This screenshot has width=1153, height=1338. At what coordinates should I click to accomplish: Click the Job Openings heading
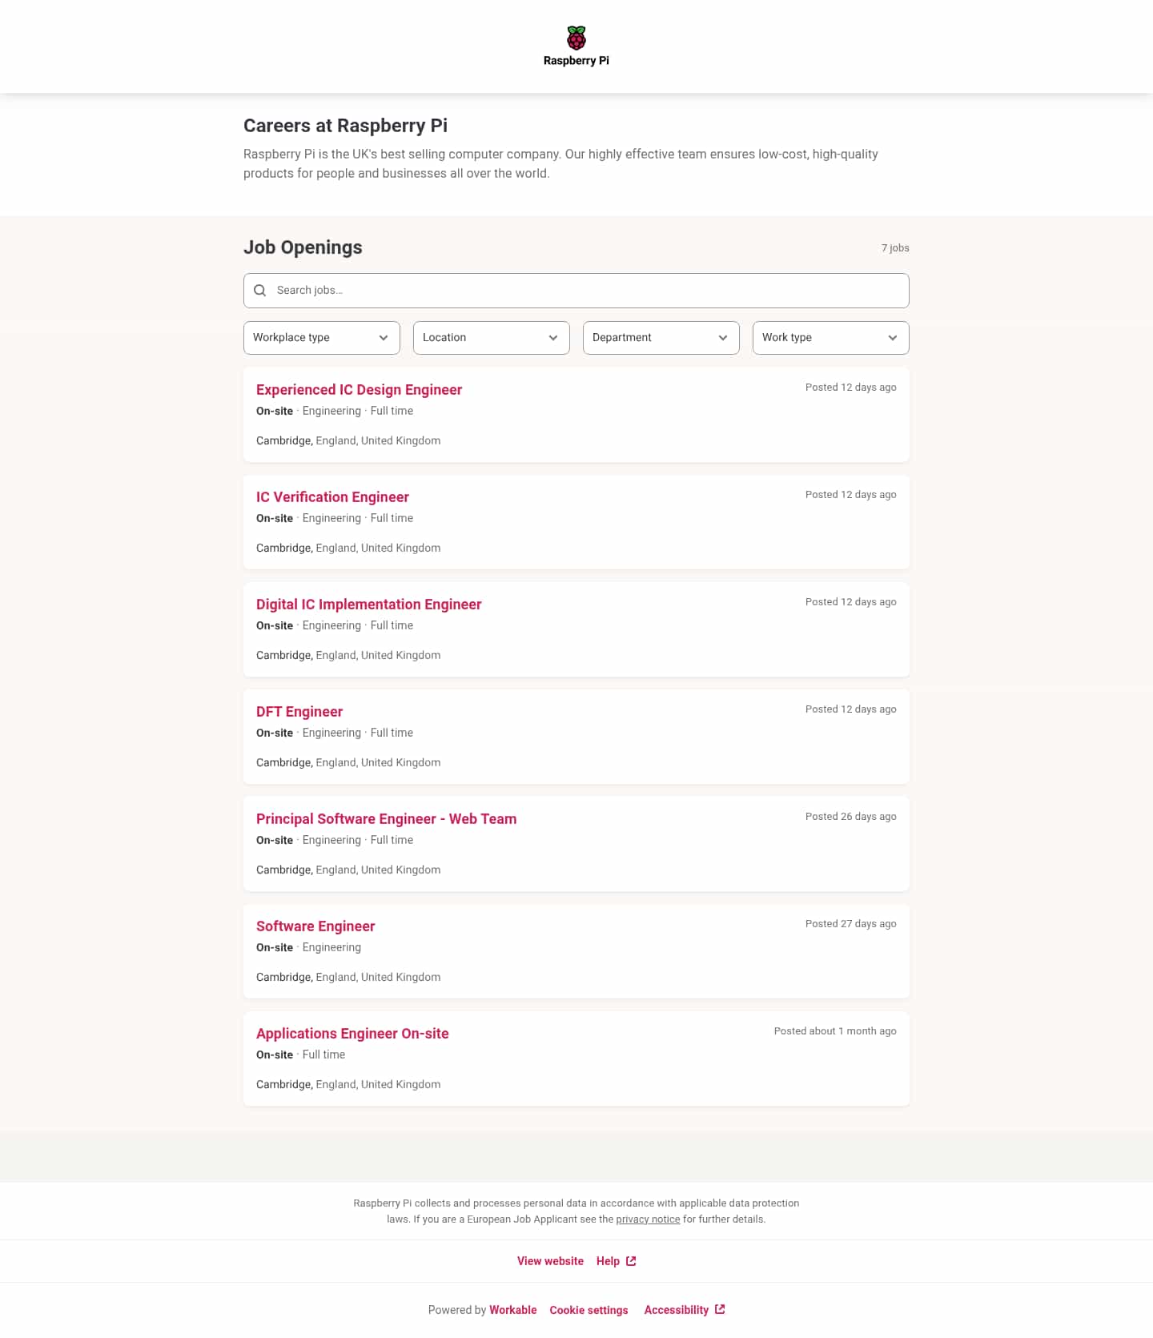point(303,247)
